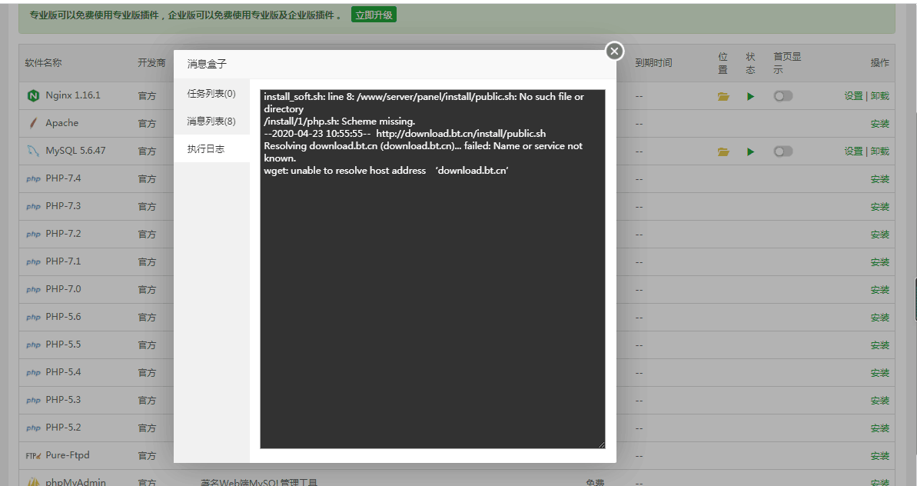Toggle Nginx homepage display switch
The height and width of the screenshot is (486, 917).
point(782,96)
